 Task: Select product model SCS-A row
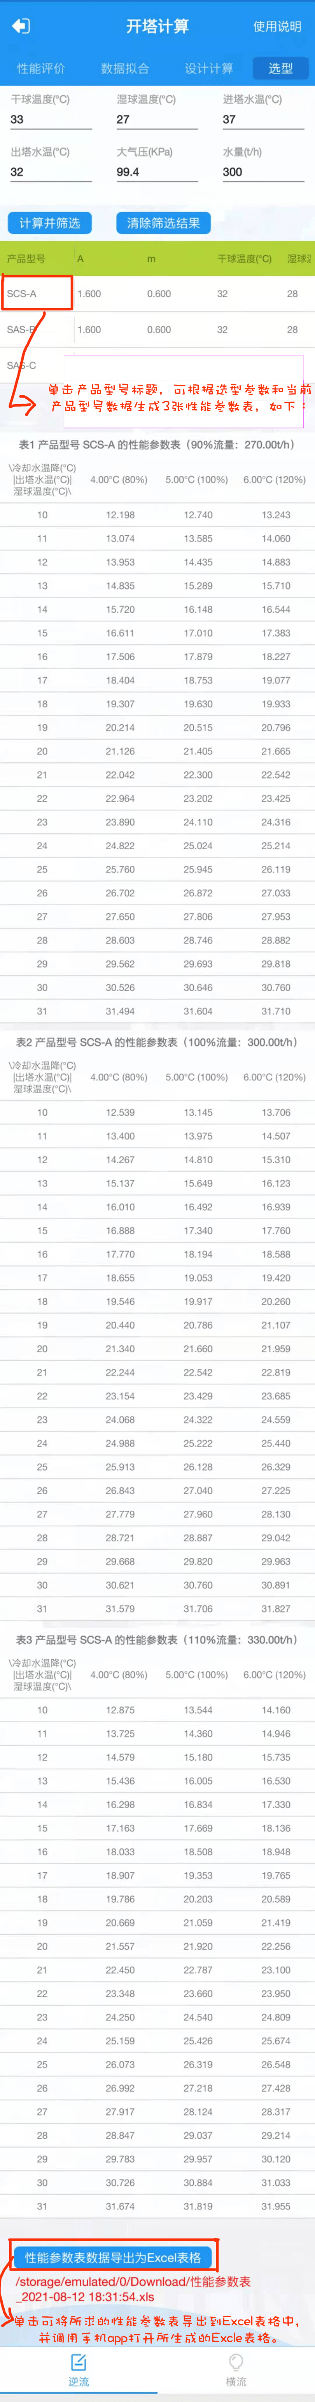tap(157, 294)
